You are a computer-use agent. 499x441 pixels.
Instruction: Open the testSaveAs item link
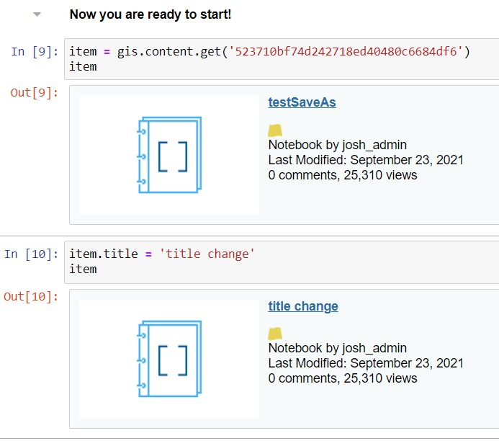click(x=302, y=102)
